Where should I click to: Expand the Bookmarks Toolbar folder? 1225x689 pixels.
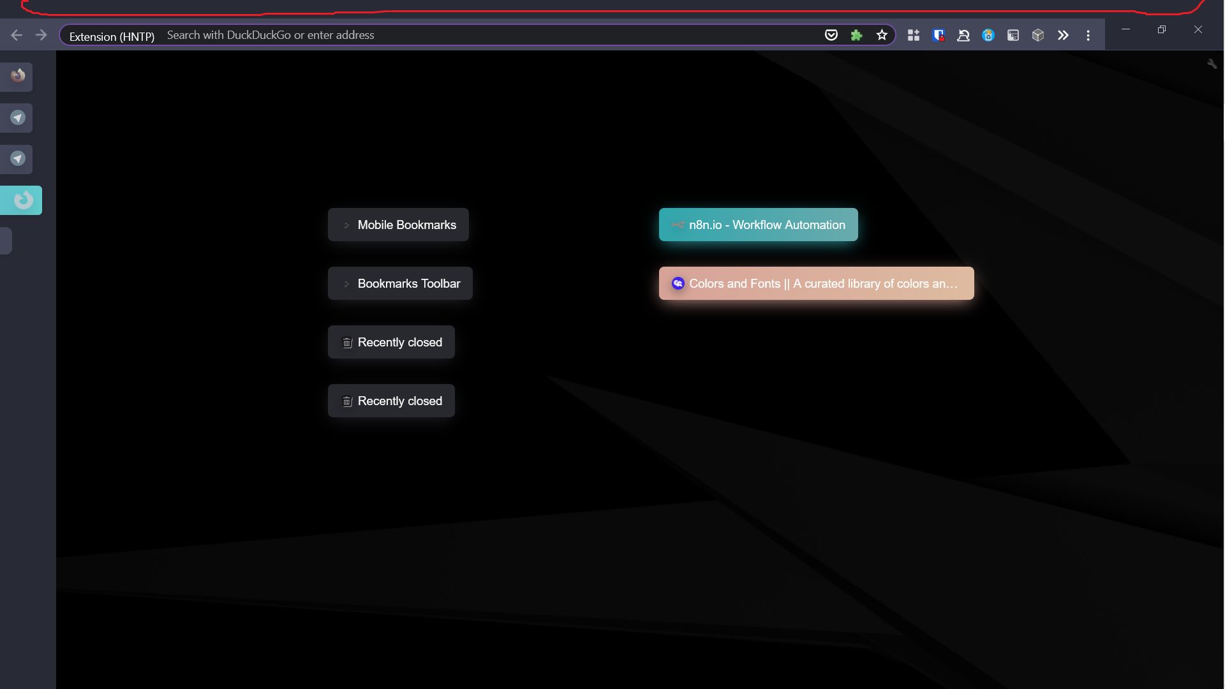coord(399,283)
